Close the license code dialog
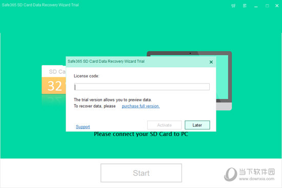 click(211, 62)
